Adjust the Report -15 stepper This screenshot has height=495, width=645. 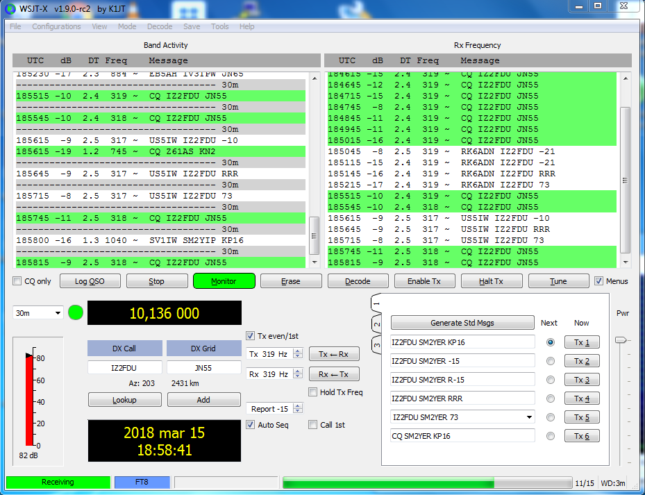[x=298, y=409]
